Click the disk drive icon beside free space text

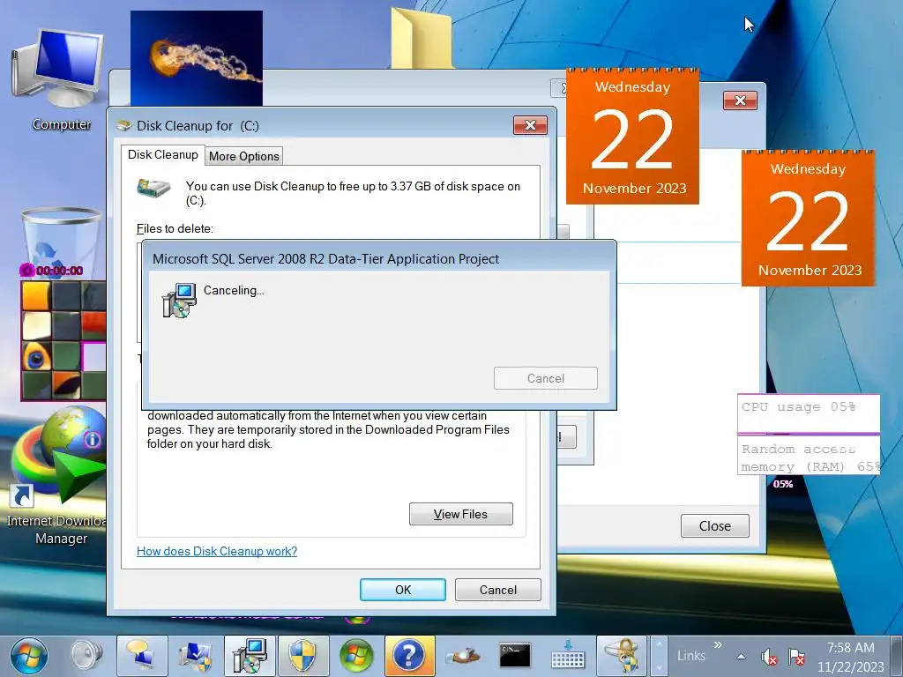pyautogui.click(x=153, y=188)
